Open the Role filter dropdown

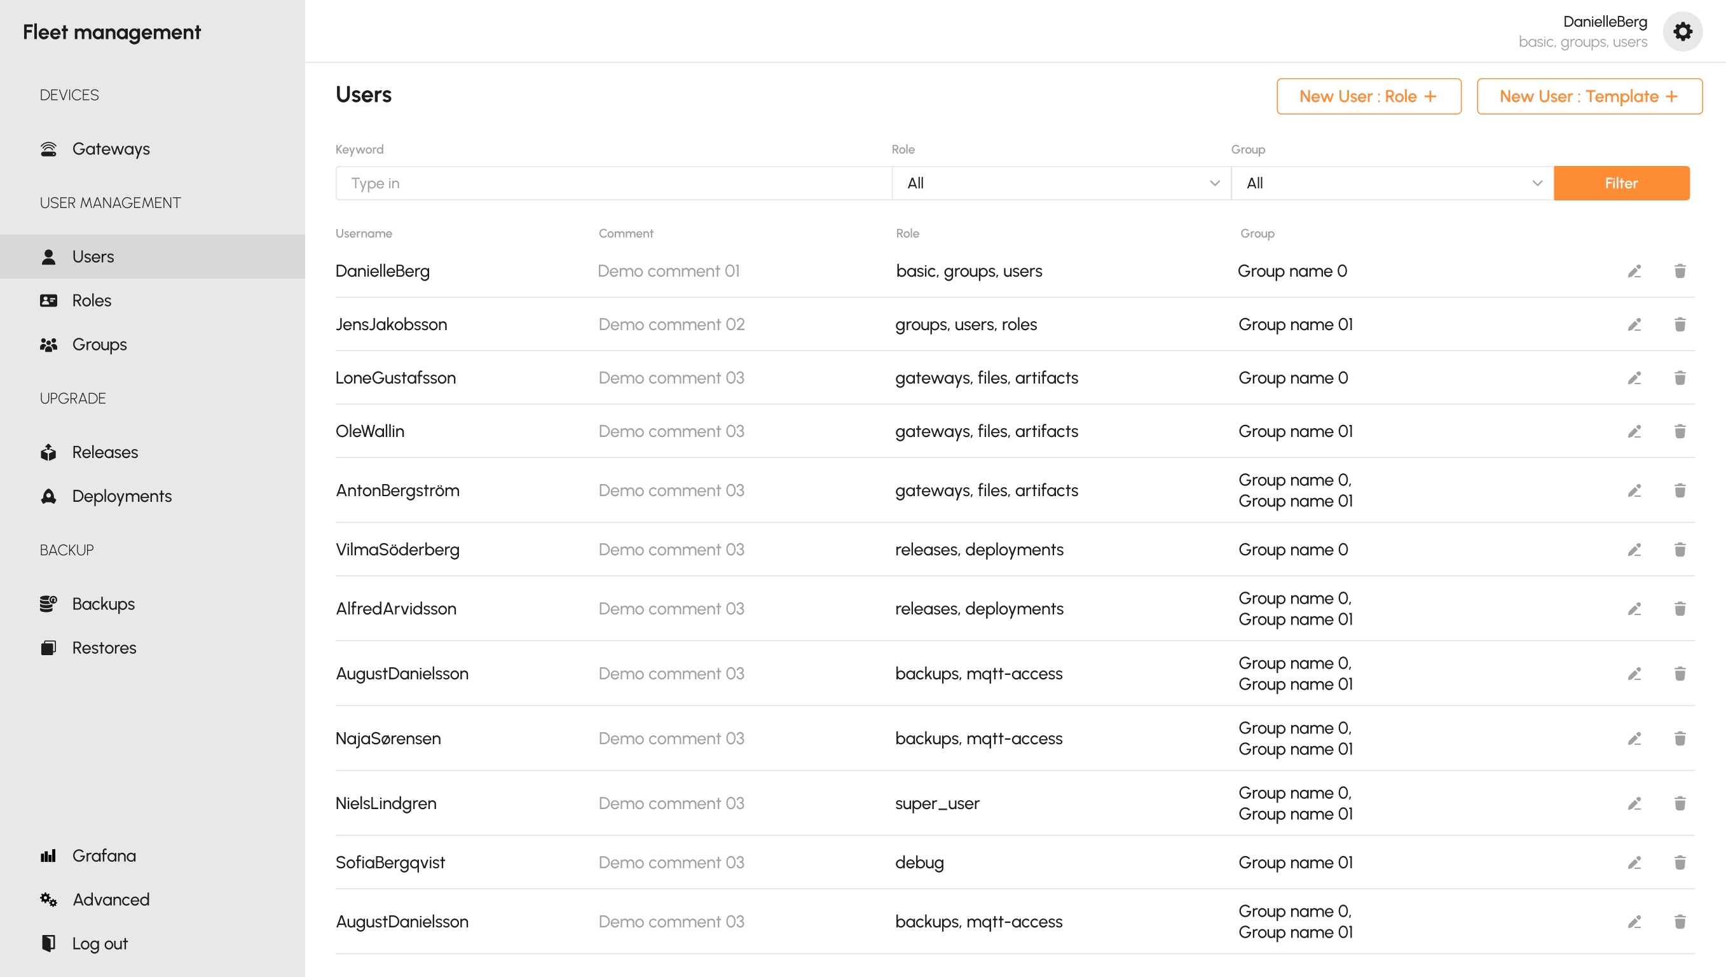1061,183
